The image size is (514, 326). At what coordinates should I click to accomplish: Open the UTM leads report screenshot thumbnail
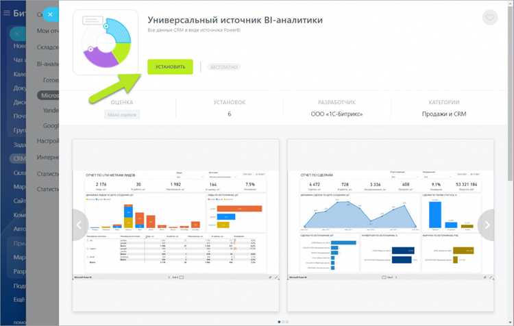(175, 225)
